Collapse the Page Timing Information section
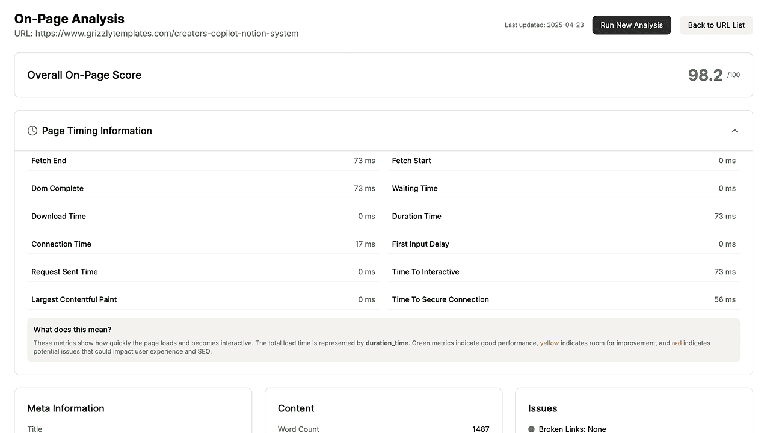This screenshot has width=770, height=433. pyautogui.click(x=735, y=131)
